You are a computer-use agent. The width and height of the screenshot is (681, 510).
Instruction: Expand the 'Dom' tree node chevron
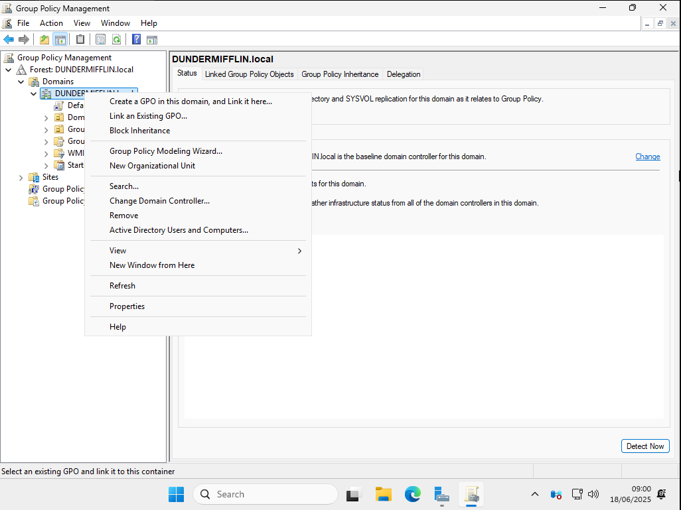pyautogui.click(x=46, y=117)
